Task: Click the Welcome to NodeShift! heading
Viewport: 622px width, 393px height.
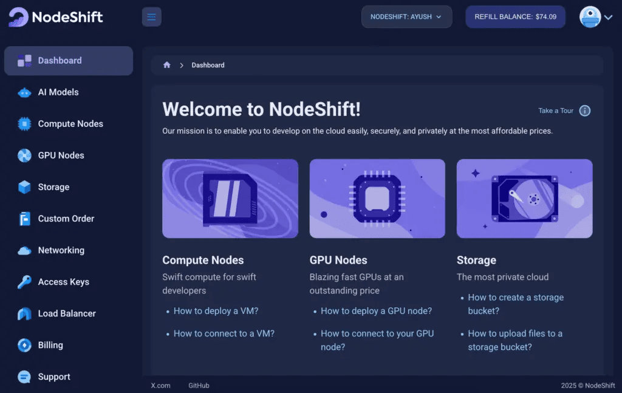Action: (x=261, y=109)
